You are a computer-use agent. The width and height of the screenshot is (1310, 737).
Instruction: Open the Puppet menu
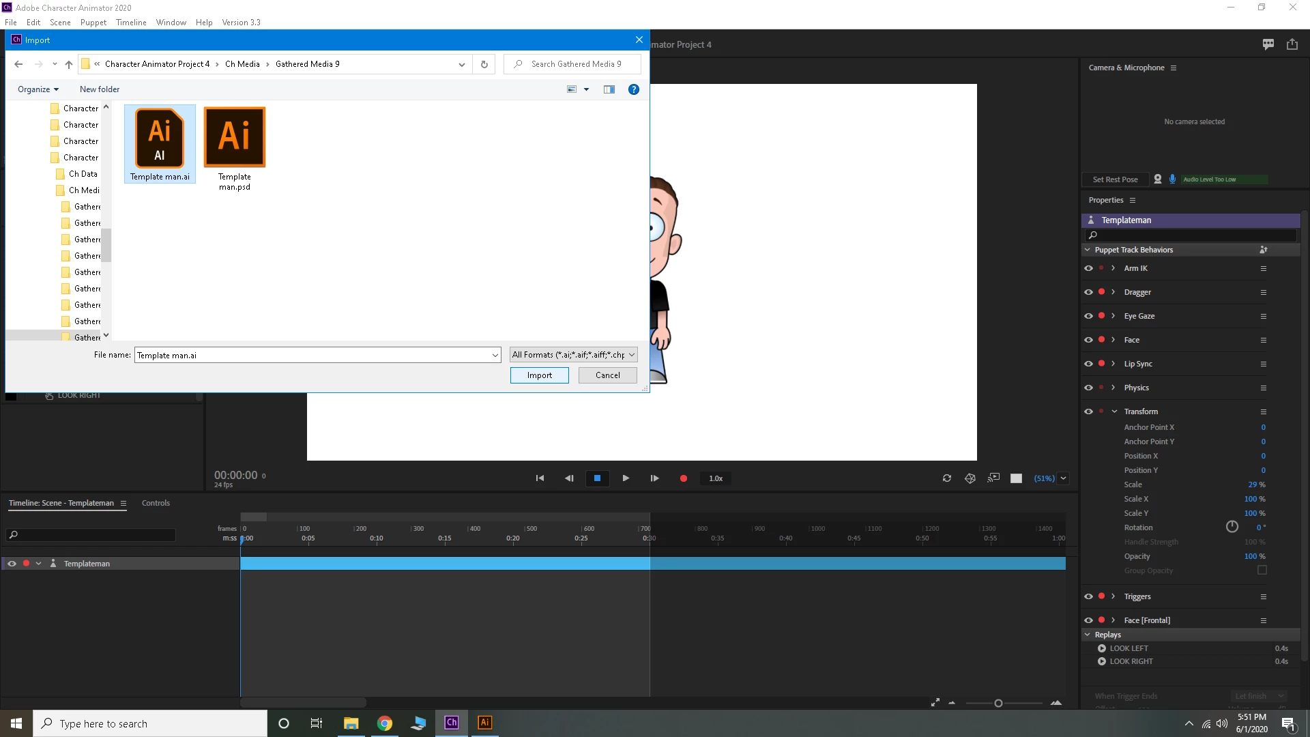coord(93,23)
